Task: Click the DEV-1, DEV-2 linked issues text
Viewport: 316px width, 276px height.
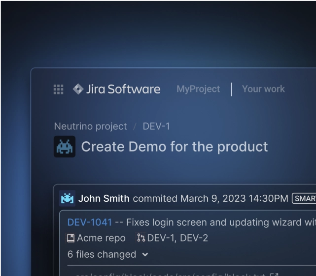Action: pos(177,238)
